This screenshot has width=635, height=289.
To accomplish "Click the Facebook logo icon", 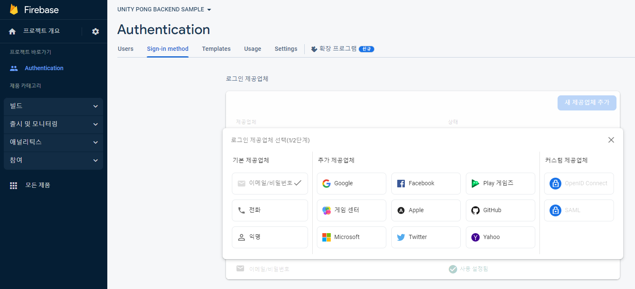I will coord(401,184).
